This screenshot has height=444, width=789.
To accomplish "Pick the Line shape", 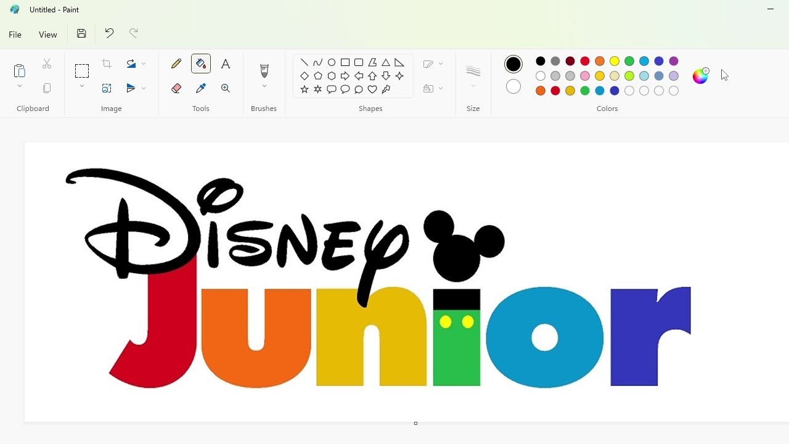I will [x=305, y=62].
